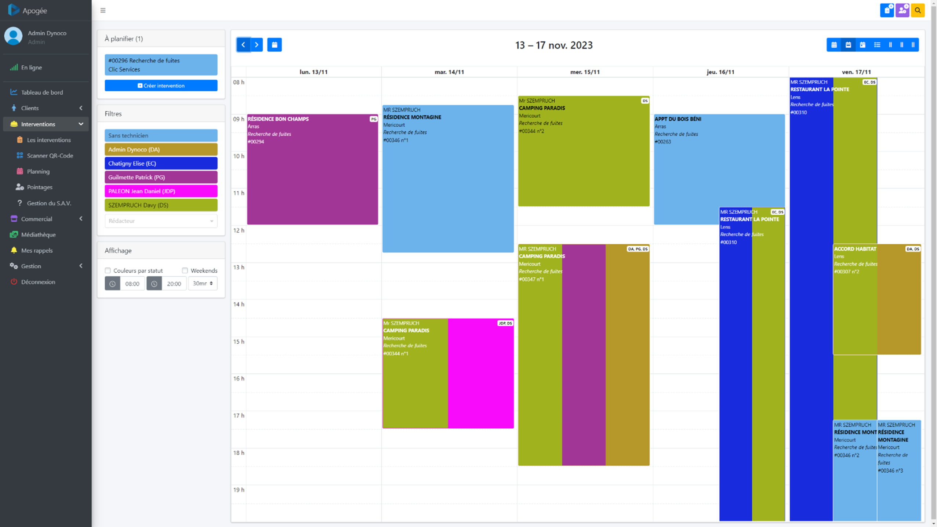Click the Interventions menu item
Image resolution: width=937 pixels, height=527 pixels.
tap(45, 124)
